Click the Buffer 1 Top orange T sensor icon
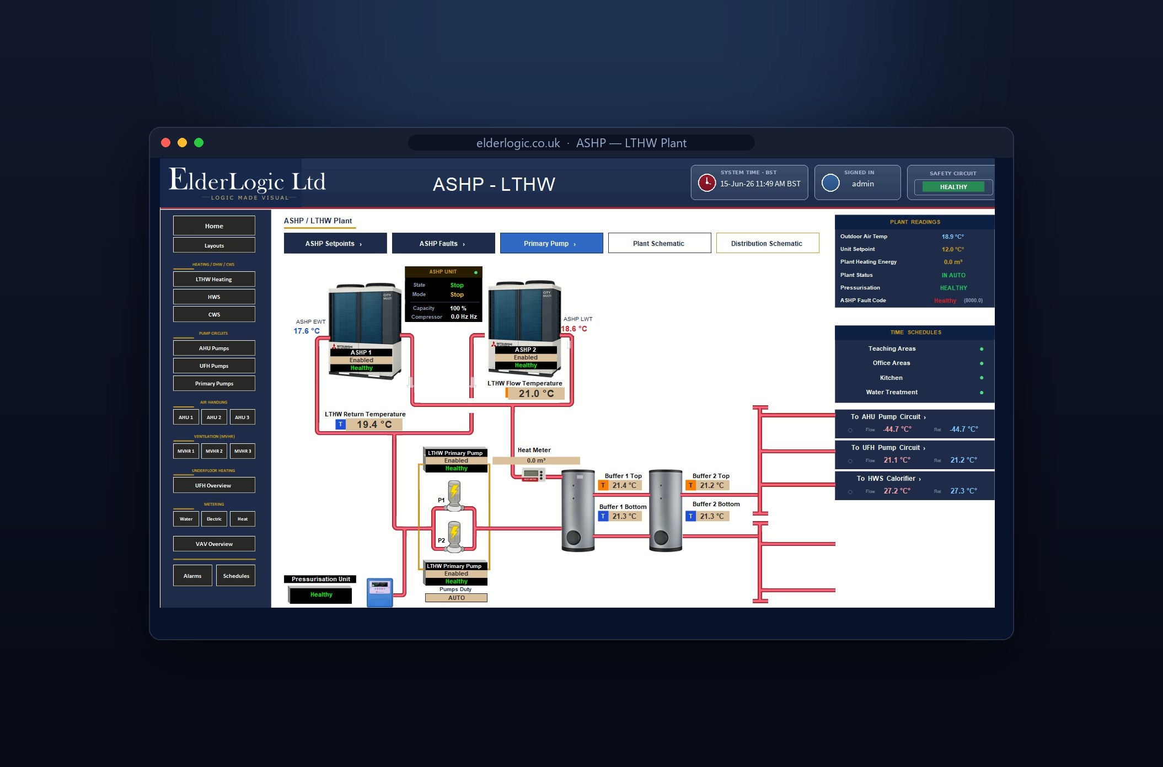Image resolution: width=1163 pixels, height=767 pixels. click(603, 485)
